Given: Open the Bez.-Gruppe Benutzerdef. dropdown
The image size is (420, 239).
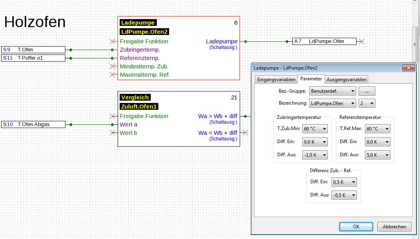Looking at the screenshot, I should [x=333, y=91].
